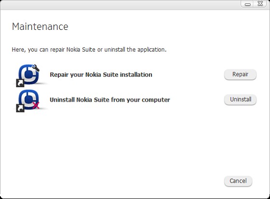Minimize the Maintenance dialog window

(247, 4)
